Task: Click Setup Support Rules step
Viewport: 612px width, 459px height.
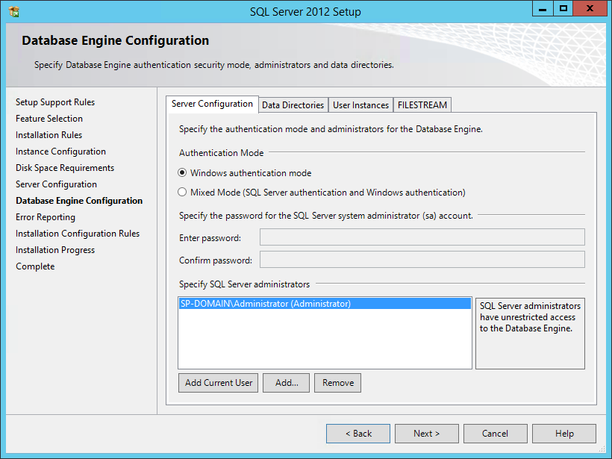Action: point(55,102)
